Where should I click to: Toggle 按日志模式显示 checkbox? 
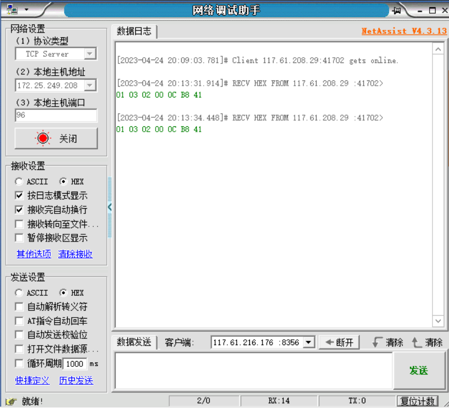tap(19, 195)
